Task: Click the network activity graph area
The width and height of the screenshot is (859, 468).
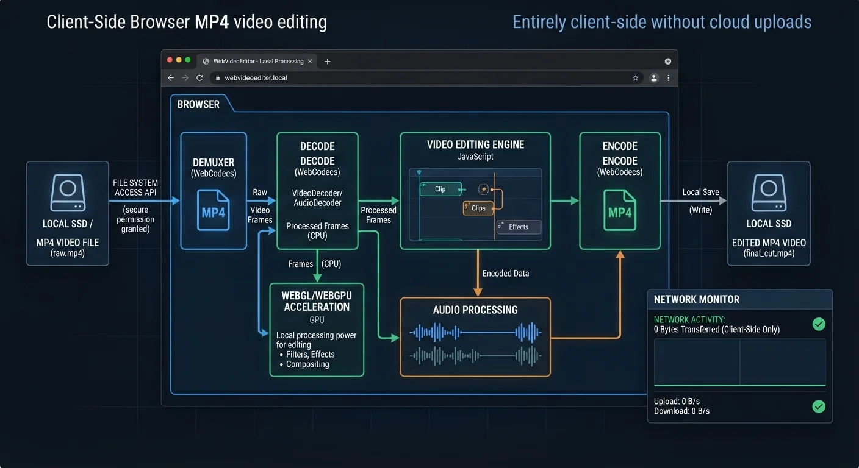Action: click(x=739, y=363)
